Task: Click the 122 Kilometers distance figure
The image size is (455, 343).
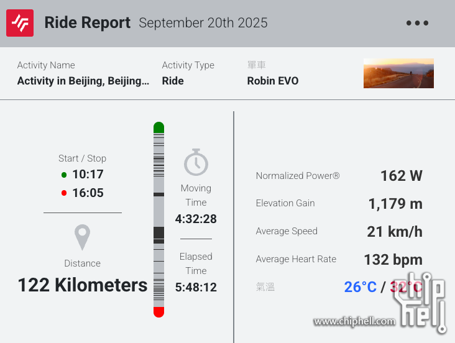Action: pos(83,285)
